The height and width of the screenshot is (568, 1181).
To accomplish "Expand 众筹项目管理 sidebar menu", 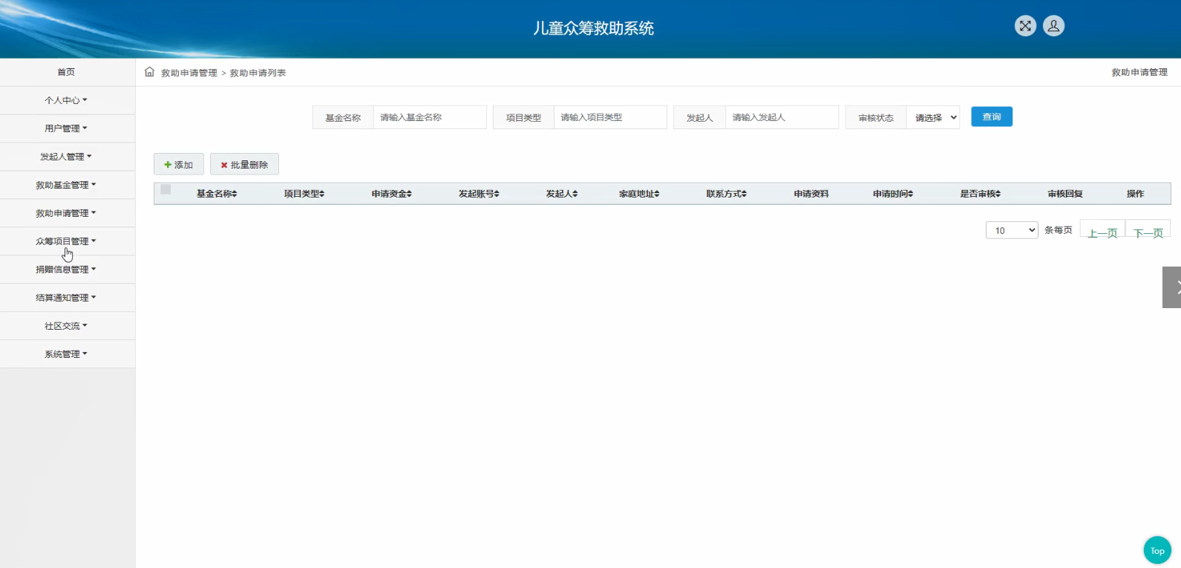I will 68,241.
